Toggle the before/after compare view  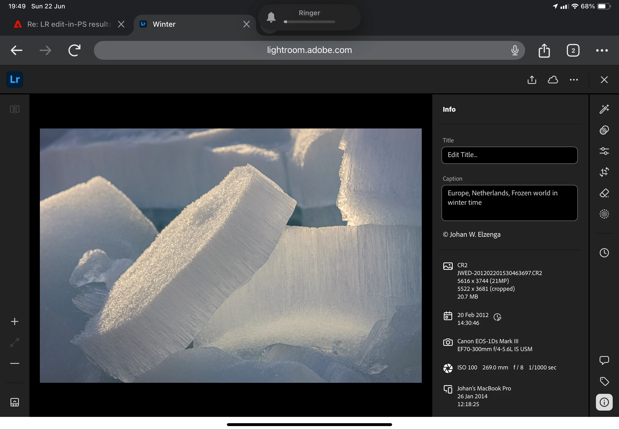point(14,109)
